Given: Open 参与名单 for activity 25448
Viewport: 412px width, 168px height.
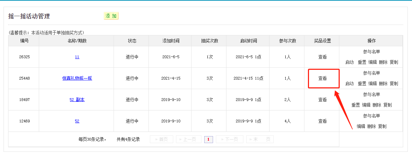Looking at the screenshot, I should pos(371,73).
